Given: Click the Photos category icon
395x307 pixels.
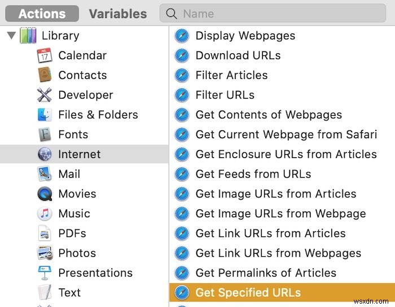Looking at the screenshot, I should click(45, 253).
